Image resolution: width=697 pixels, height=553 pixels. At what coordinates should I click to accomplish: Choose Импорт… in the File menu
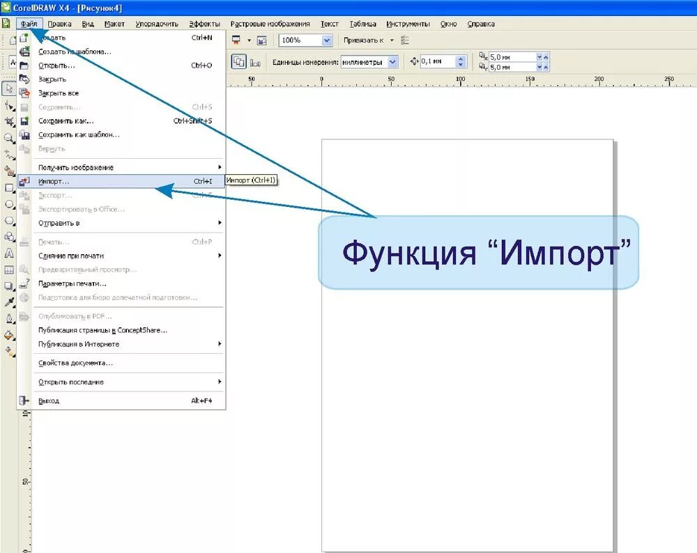(x=121, y=181)
